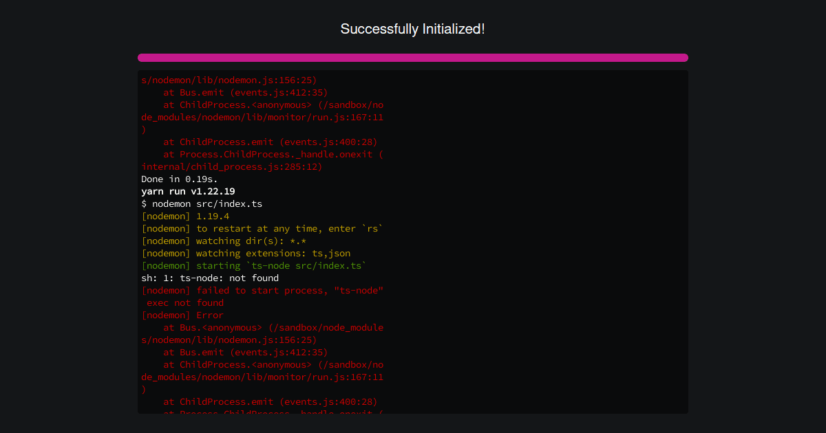Viewport: 826px width, 433px height.
Task: Click the pink progress bar
Action: click(x=412, y=58)
